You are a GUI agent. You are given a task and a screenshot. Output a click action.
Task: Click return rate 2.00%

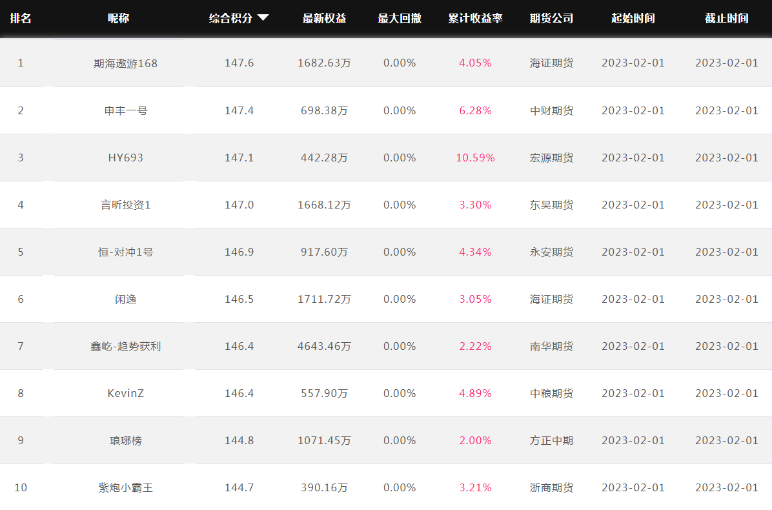475,440
